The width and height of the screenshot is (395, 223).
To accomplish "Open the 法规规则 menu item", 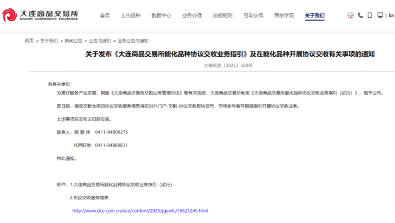I will click(x=222, y=15).
